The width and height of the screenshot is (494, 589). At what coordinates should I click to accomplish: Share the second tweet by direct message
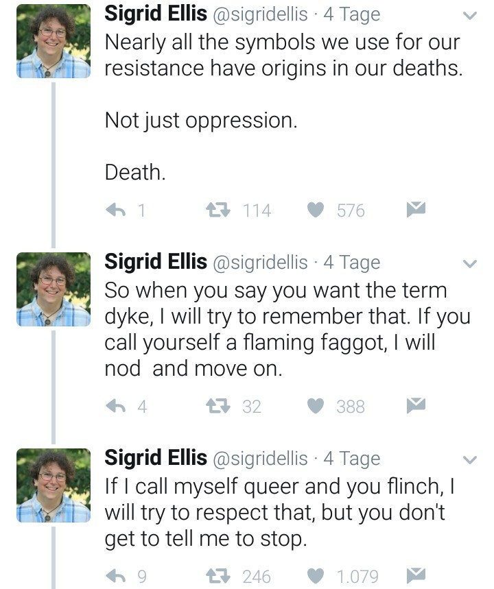(416, 406)
